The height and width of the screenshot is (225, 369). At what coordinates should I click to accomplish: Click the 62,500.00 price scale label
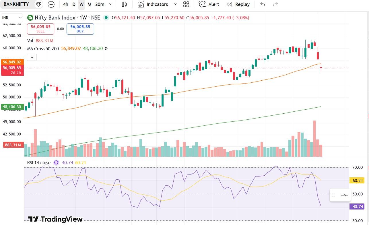pos(12,36)
